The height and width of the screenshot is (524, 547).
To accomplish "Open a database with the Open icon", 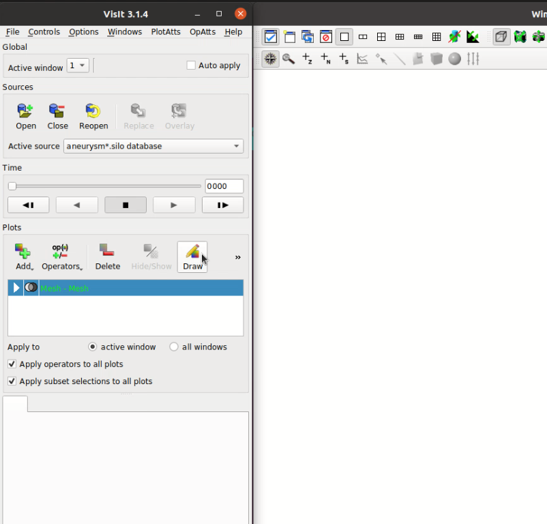I will [x=25, y=117].
